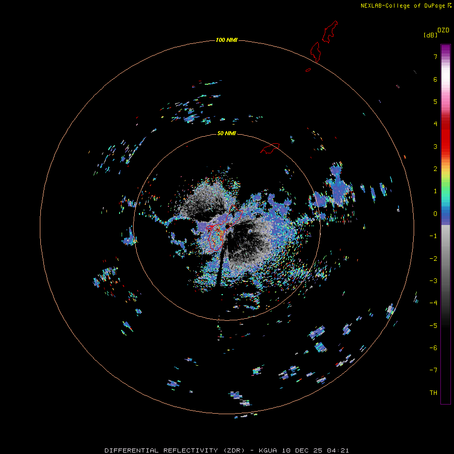Click the TH threshold label on the legend

tap(433, 393)
